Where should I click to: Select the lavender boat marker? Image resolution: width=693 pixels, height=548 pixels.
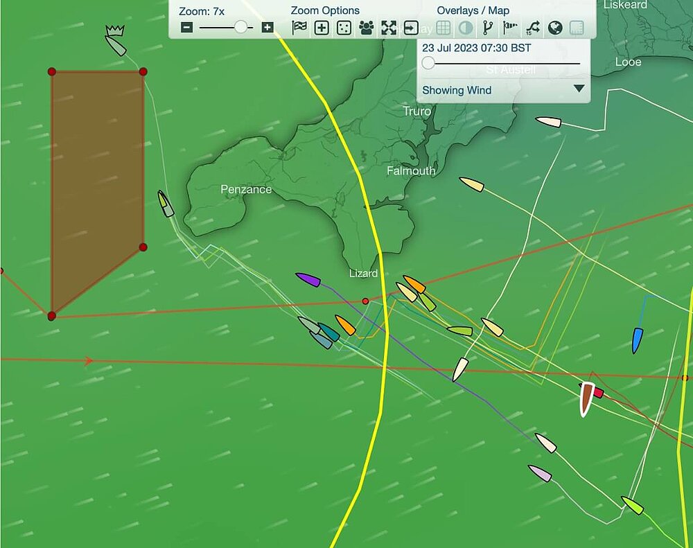(x=540, y=473)
